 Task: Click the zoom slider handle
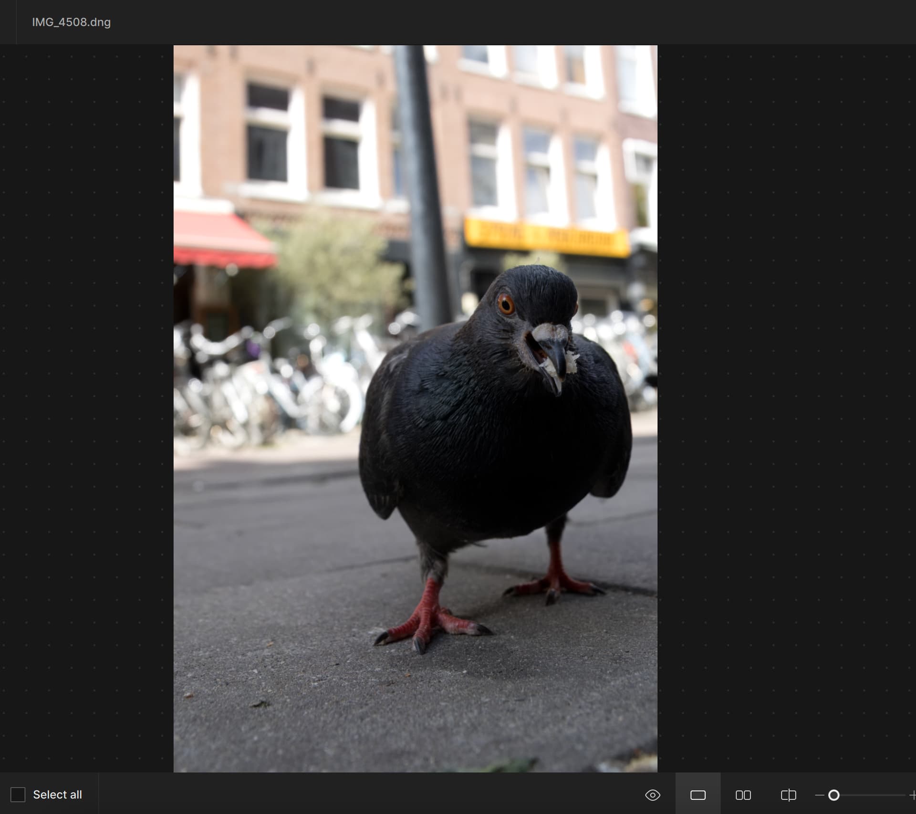[x=833, y=795]
